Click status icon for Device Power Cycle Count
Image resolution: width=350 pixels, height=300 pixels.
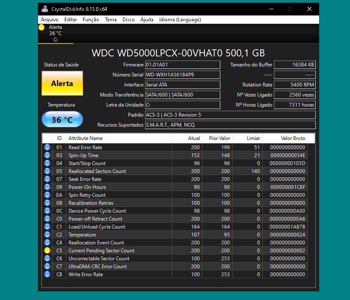coord(47,211)
